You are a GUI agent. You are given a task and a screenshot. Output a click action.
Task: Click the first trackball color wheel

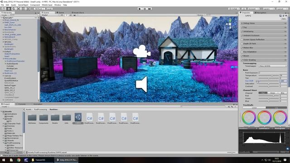tap(249, 118)
